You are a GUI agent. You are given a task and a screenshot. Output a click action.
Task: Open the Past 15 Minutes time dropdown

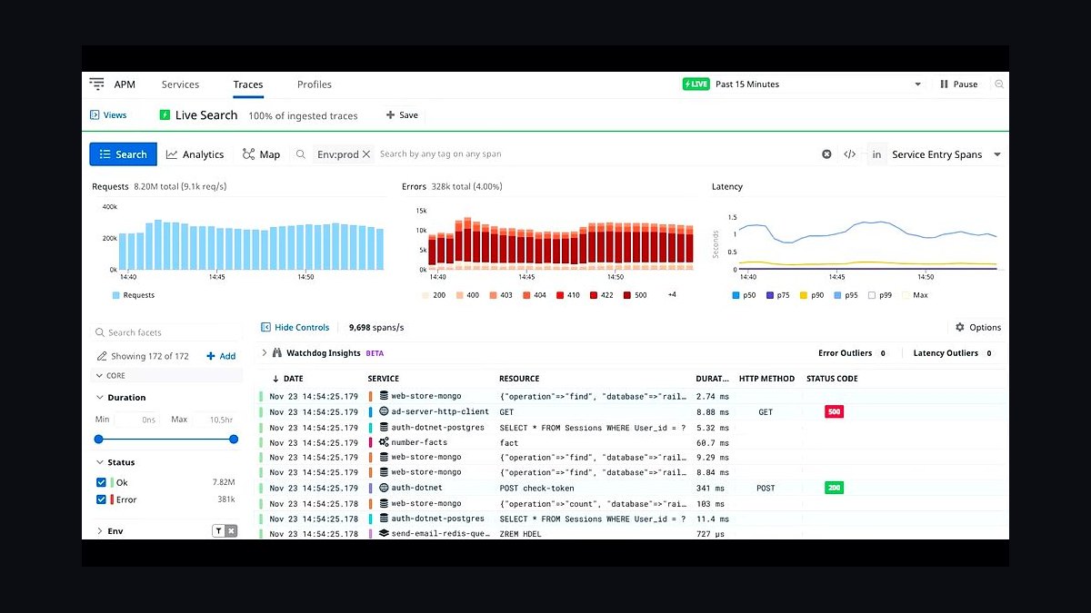pos(818,84)
